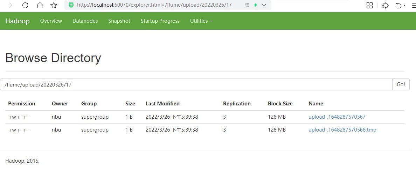The image size is (416, 171).
Task: Open upload-.1648287570368.tmp file link
Action: (342, 130)
